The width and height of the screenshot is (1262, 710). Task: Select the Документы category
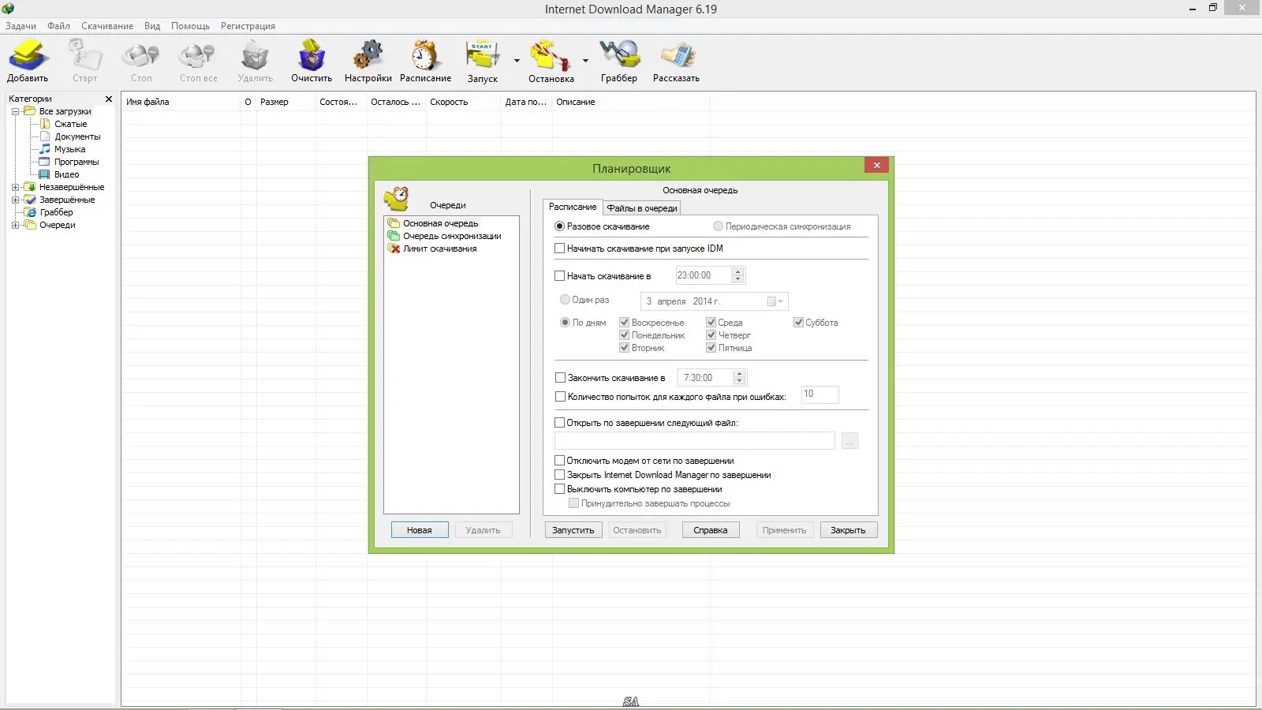[x=77, y=136]
